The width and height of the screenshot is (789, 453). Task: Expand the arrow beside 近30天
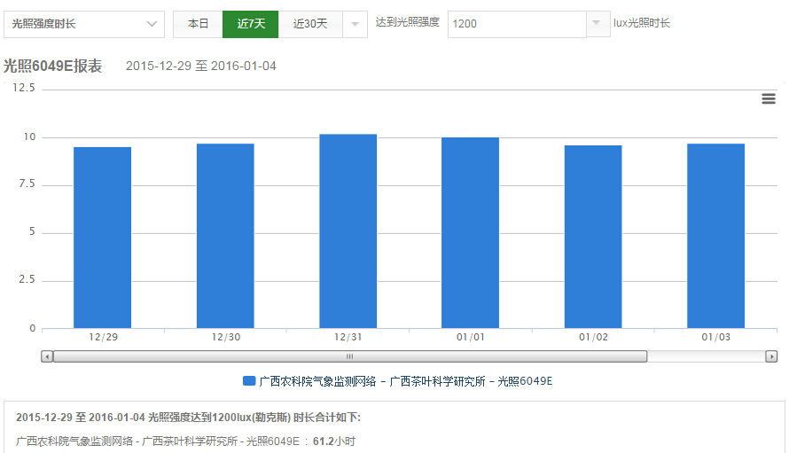coord(355,24)
